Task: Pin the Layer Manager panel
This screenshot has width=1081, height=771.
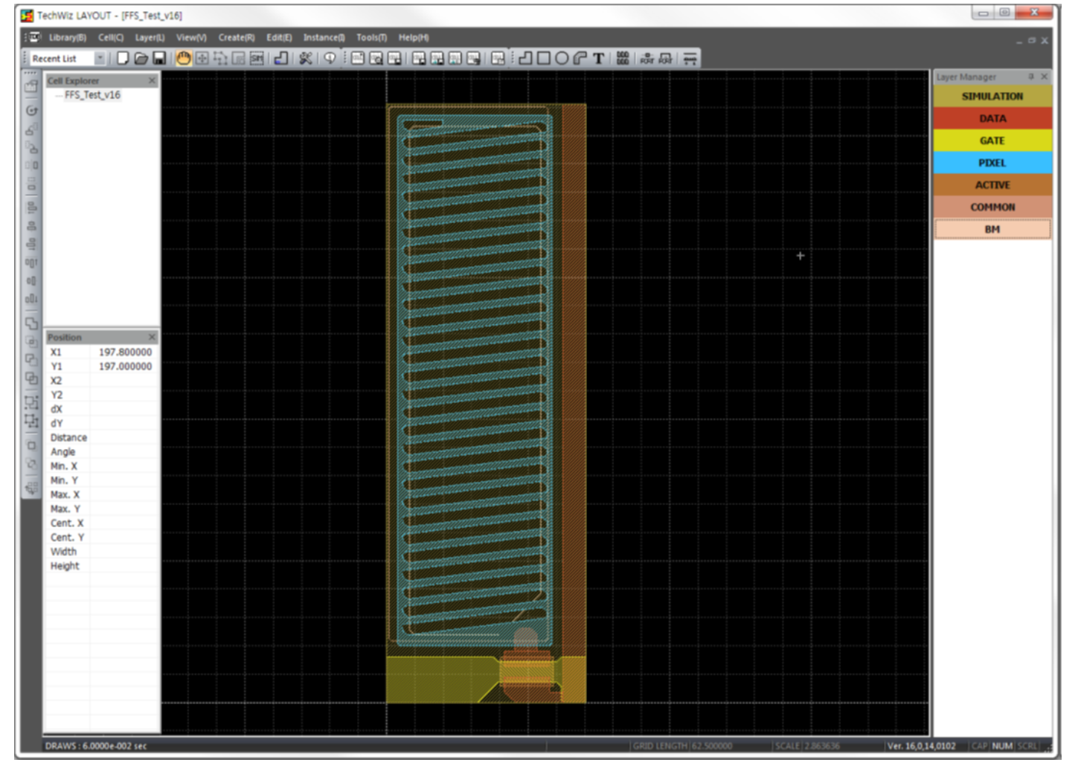Action: click(1030, 77)
